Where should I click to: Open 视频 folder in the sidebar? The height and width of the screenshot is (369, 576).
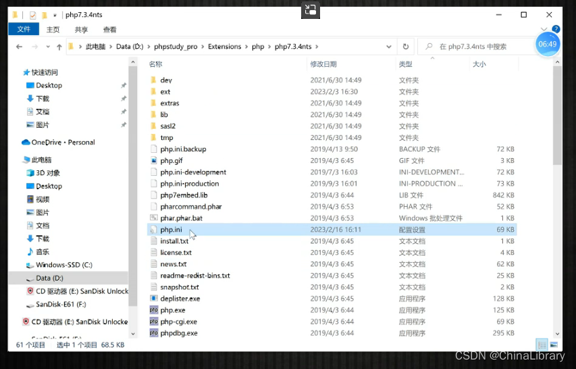pos(43,199)
